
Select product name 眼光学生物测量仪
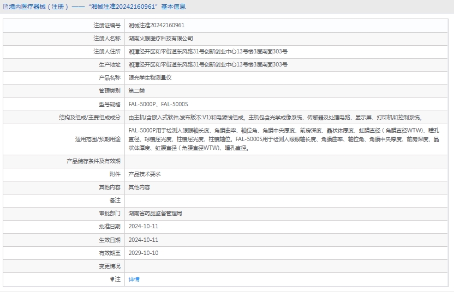(150, 78)
